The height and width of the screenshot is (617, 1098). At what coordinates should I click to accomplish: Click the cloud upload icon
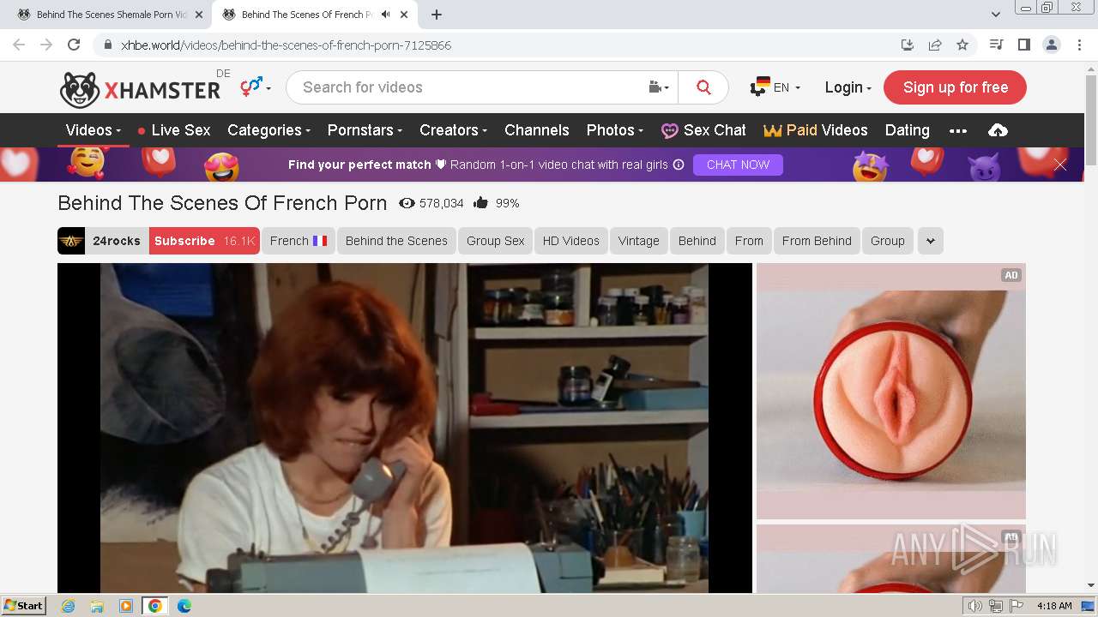tap(998, 130)
